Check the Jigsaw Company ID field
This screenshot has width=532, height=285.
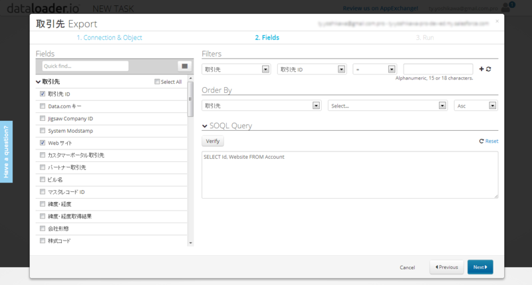43,118
